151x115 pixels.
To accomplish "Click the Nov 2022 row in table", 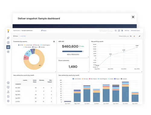I will [34, 88].
